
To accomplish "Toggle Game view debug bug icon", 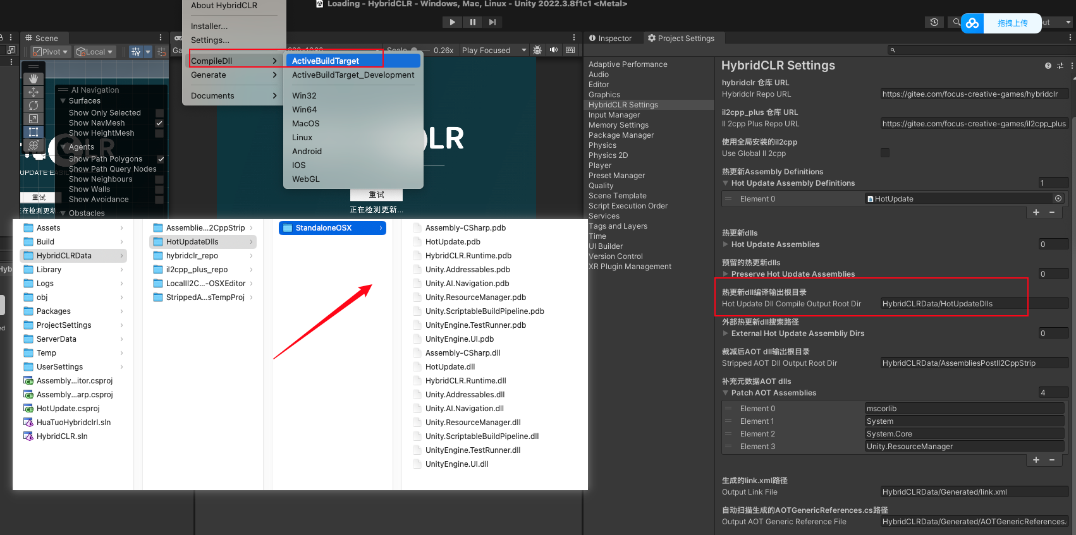I will (x=537, y=50).
